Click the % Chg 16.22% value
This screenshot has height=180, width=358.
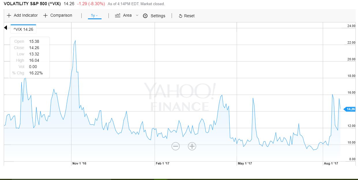(36, 73)
